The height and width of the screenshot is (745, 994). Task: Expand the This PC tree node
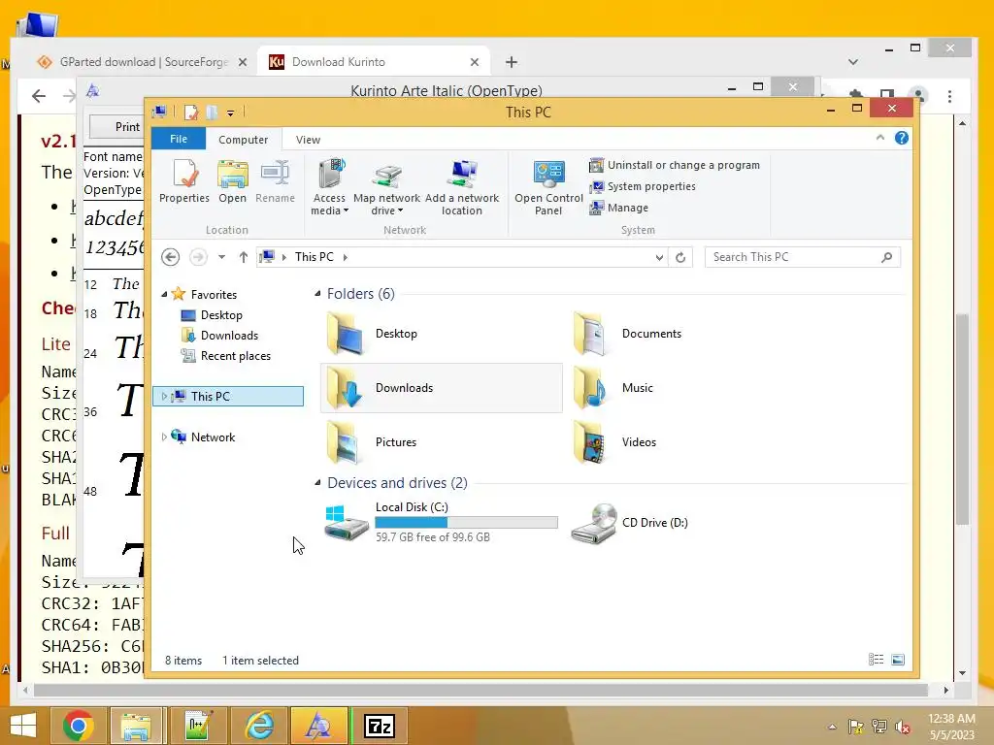tap(164, 397)
